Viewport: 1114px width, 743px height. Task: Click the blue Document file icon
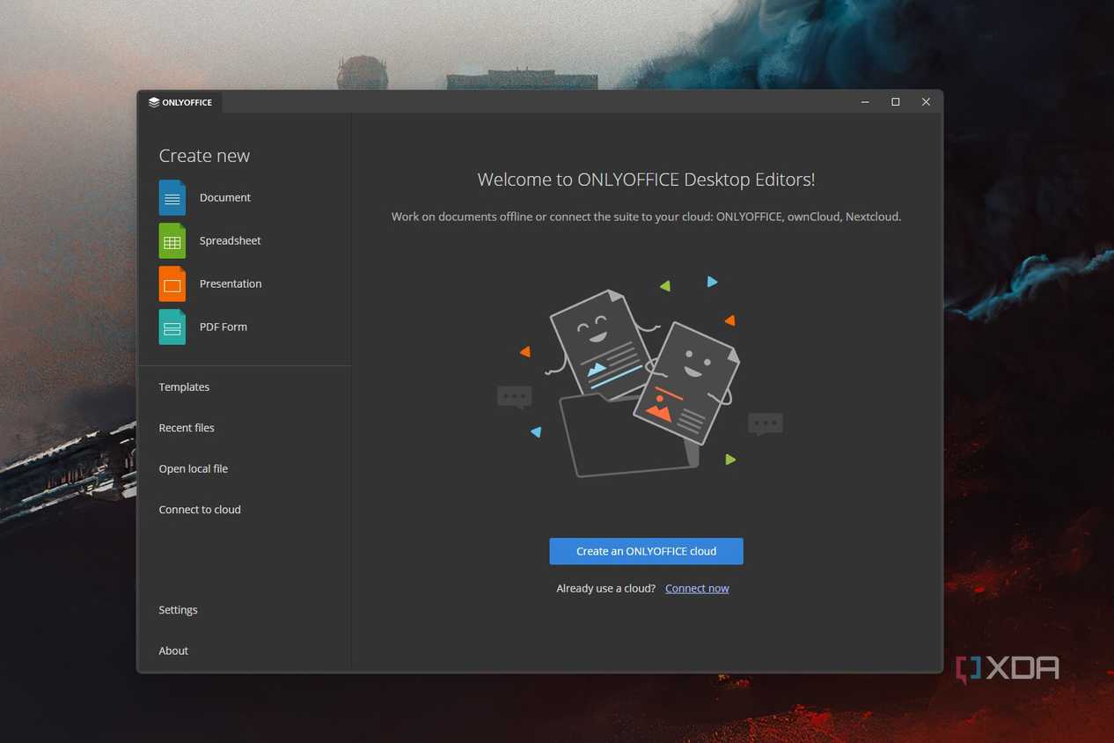coord(172,198)
